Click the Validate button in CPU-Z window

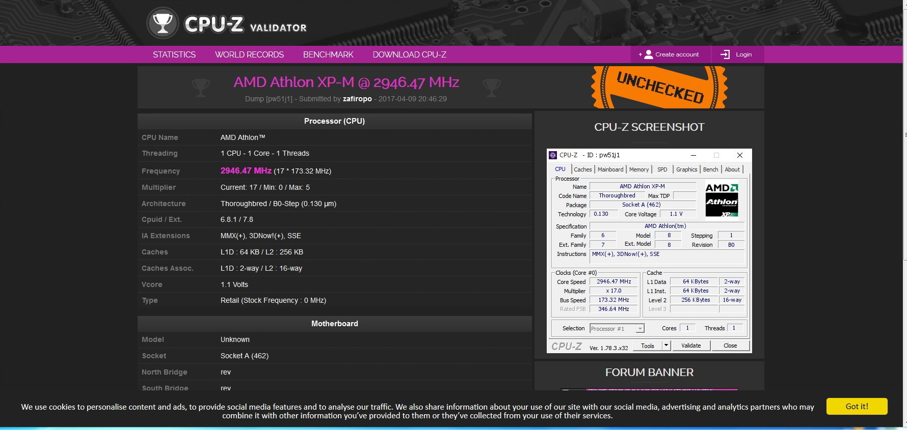click(x=691, y=346)
